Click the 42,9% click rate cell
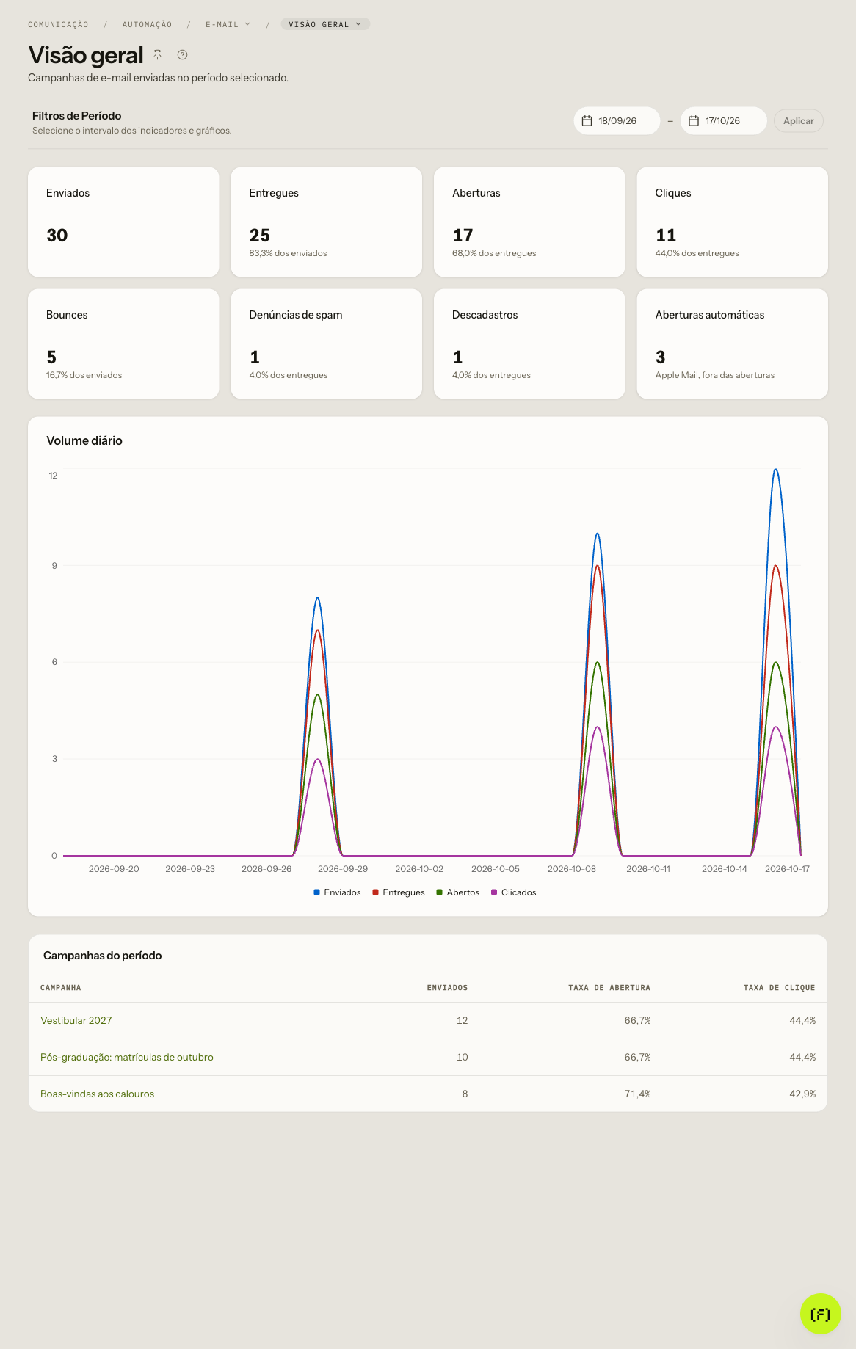 802,1094
